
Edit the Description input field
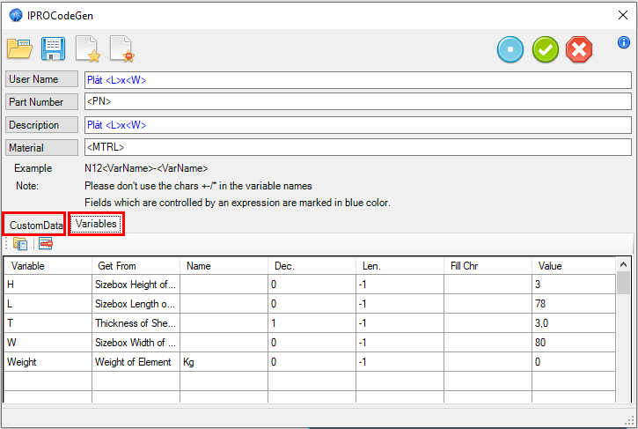pos(358,125)
